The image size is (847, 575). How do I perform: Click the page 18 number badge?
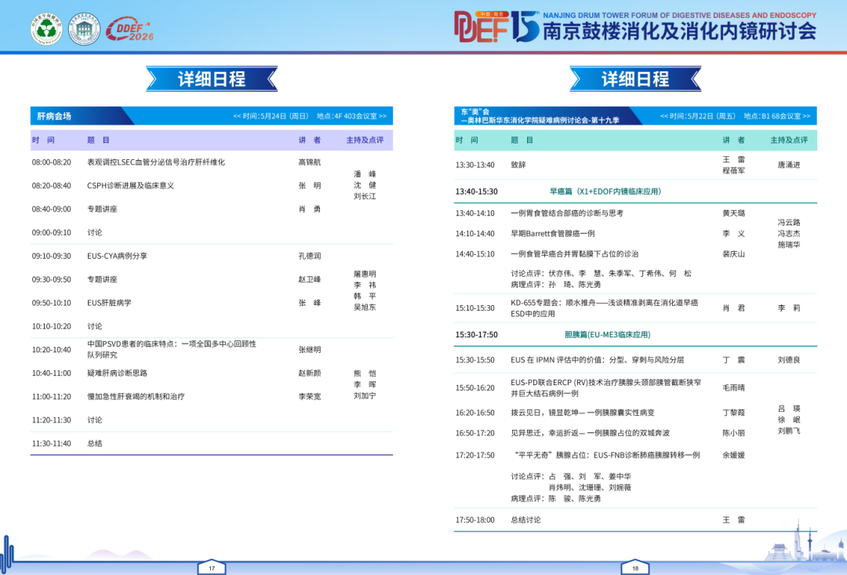click(635, 567)
